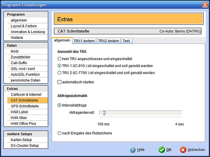The height and width of the screenshot is (157, 210).
Task: Switch to the TRX1 ändern tab
Action: tap(84, 41)
